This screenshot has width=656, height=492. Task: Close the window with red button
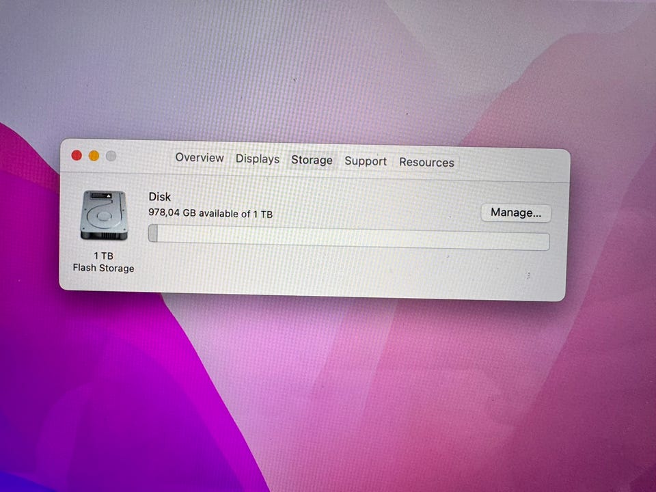pos(77,155)
